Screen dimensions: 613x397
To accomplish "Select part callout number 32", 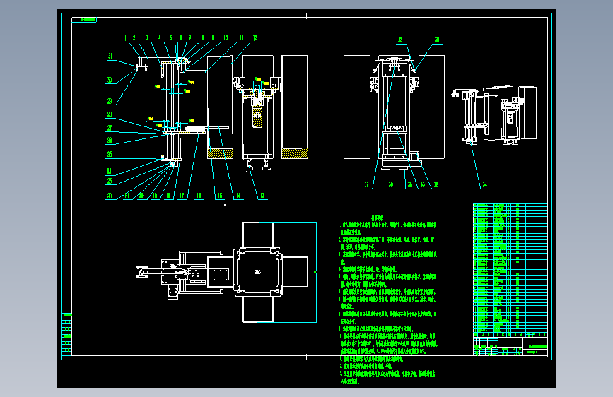I will [436, 185].
